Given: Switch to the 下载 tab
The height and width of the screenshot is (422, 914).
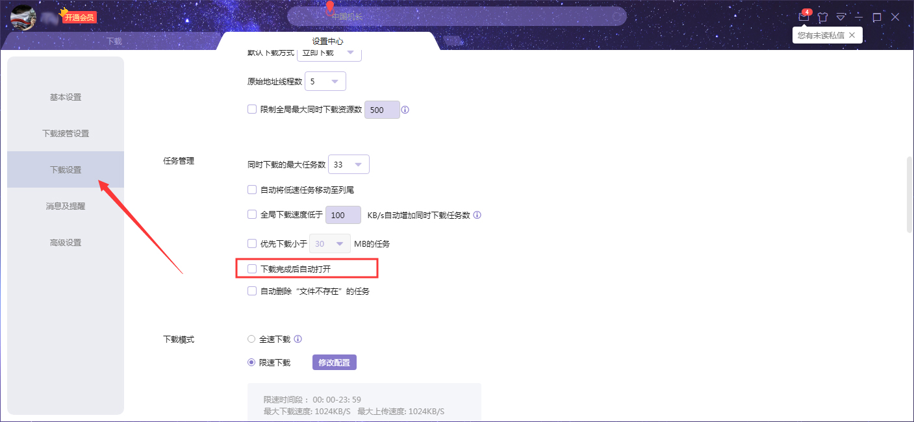Looking at the screenshot, I should (x=114, y=40).
